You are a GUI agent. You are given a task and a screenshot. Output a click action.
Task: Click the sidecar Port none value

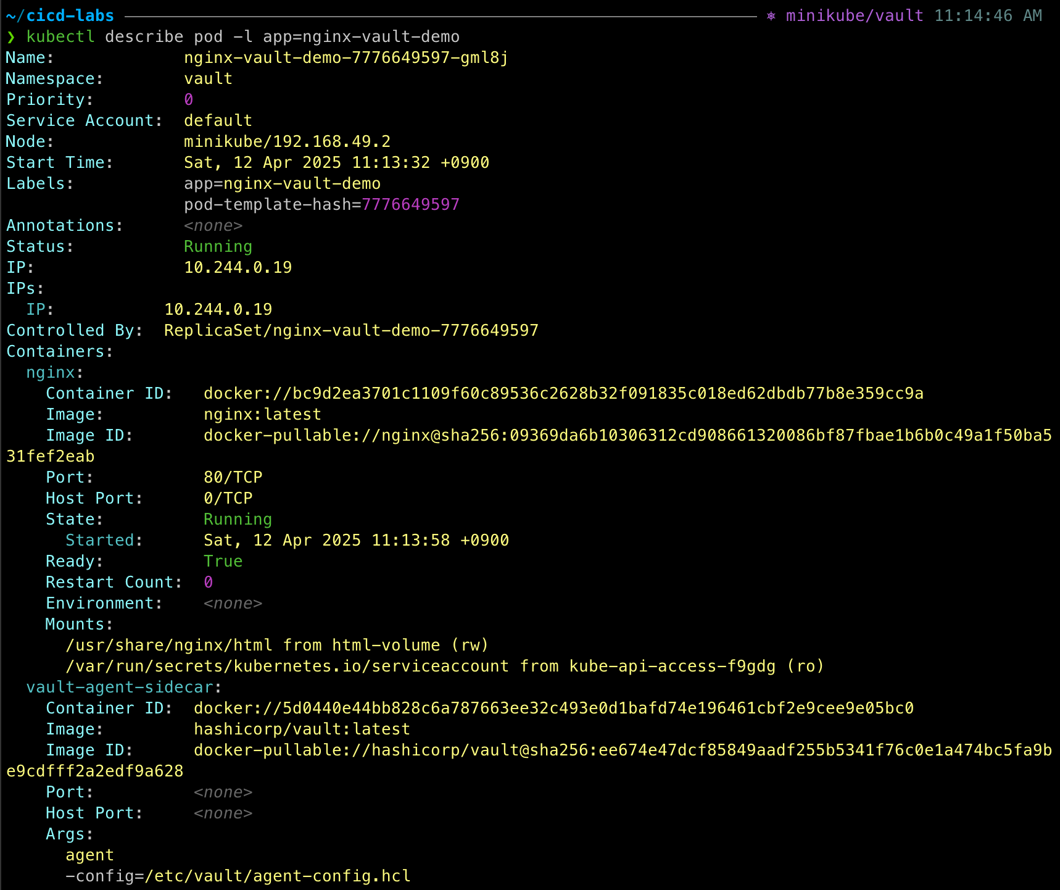click(x=223, y=792)
